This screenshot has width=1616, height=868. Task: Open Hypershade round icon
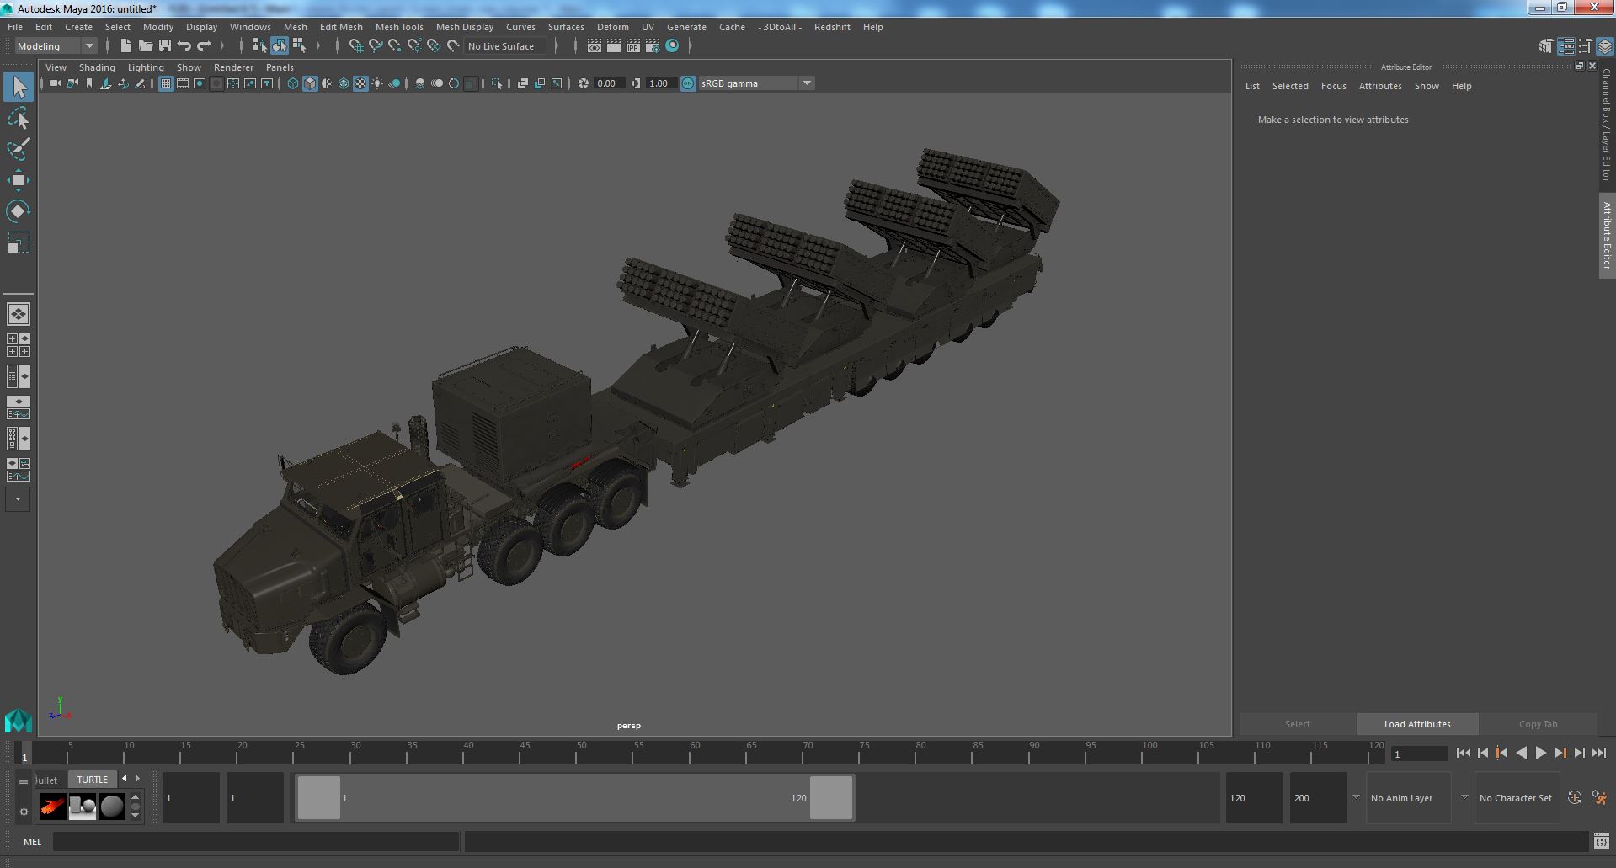(x=672, y=46)
